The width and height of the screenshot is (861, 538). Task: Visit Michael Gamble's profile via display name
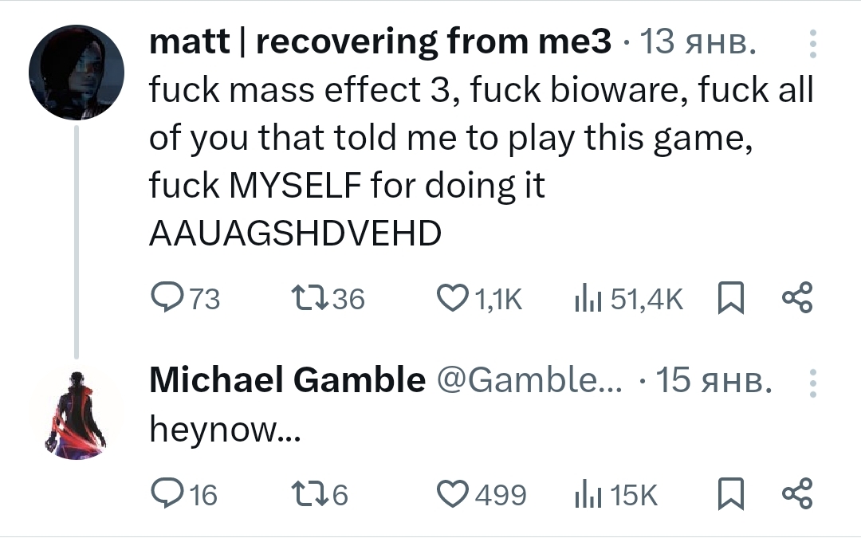click(x=287, y=380)
